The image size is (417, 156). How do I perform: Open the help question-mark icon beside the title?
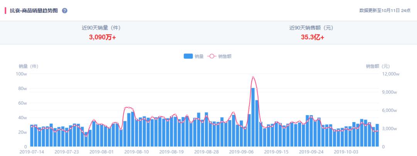tap(64, 11)
